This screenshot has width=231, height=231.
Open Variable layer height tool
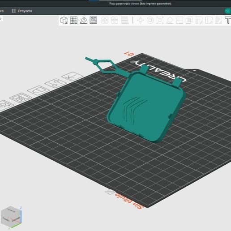(124, 20)
